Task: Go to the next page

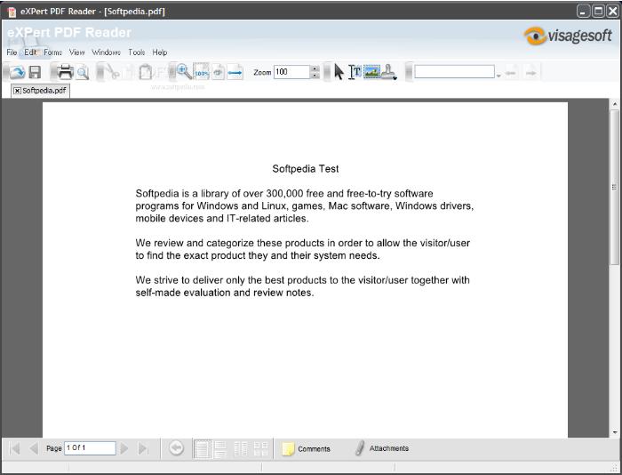Action: pos(124,448)
